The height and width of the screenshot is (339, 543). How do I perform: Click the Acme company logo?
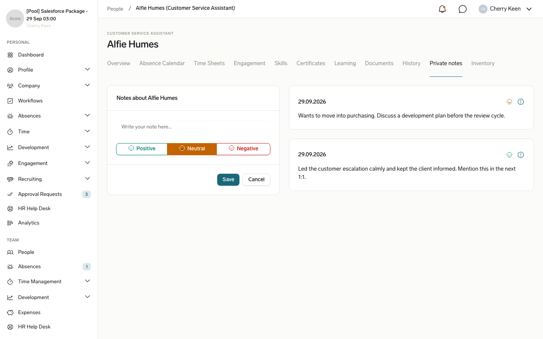(15, 18)
